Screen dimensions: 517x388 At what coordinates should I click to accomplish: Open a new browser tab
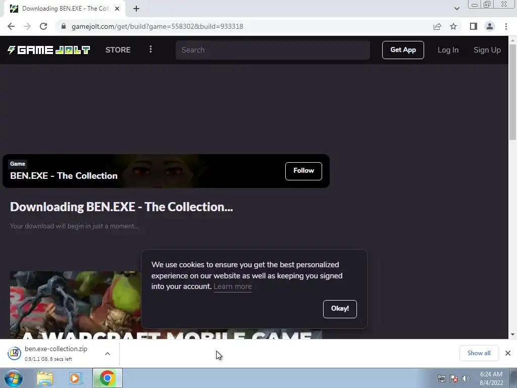click(136, 9)
